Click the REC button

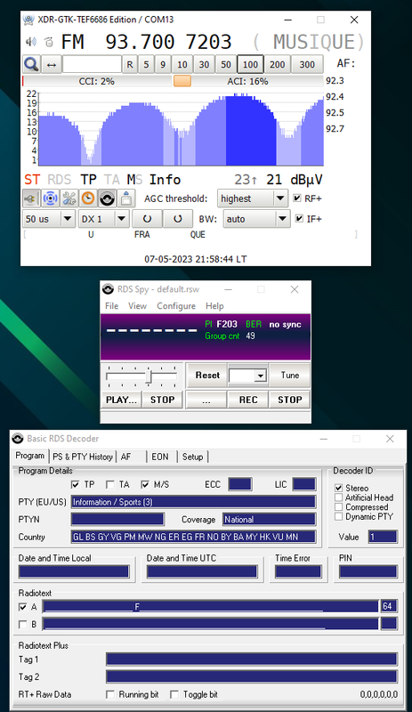point(248,400)
